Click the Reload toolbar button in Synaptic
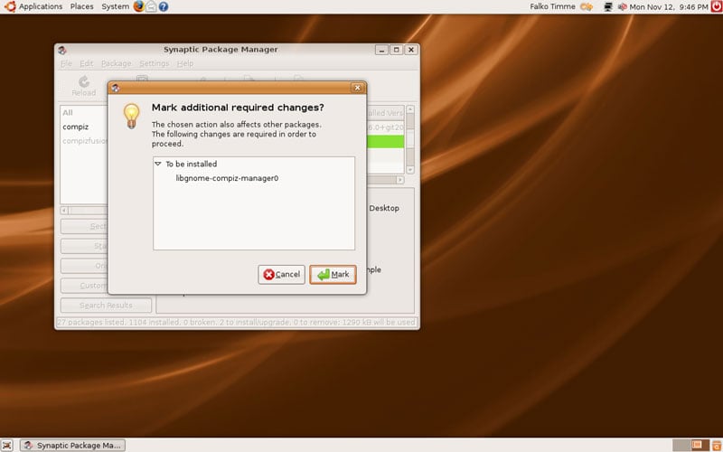 (84, 86)
